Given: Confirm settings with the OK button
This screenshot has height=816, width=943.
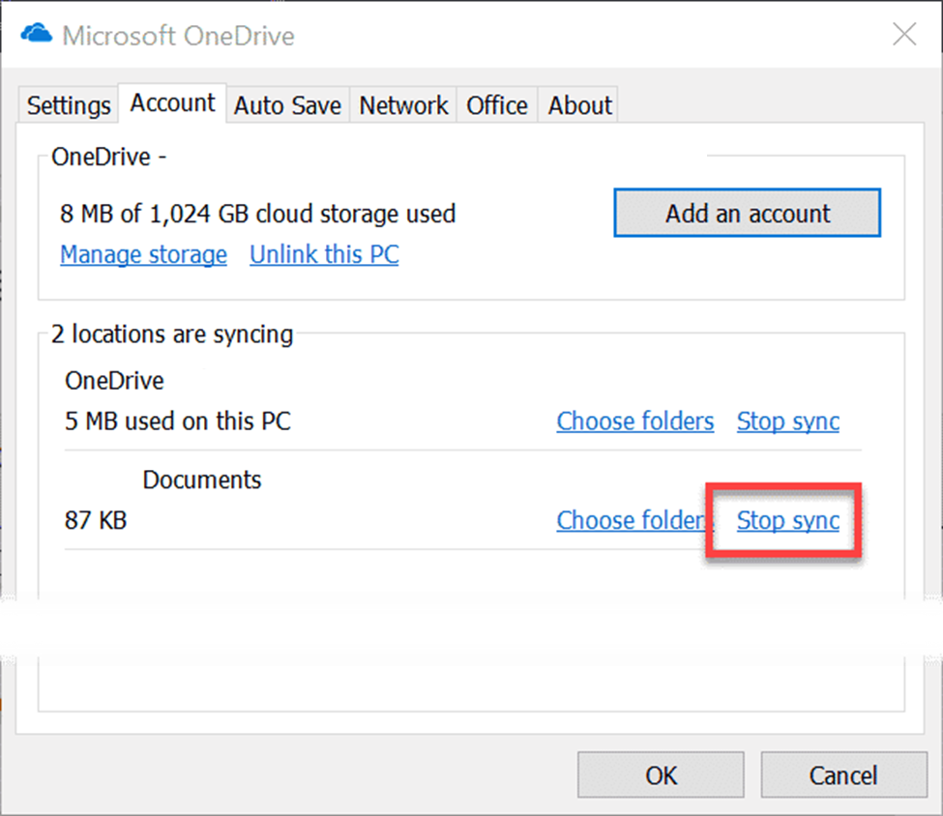Looking at the screenshot, I should pyautogui.click(x=661, y=774).
